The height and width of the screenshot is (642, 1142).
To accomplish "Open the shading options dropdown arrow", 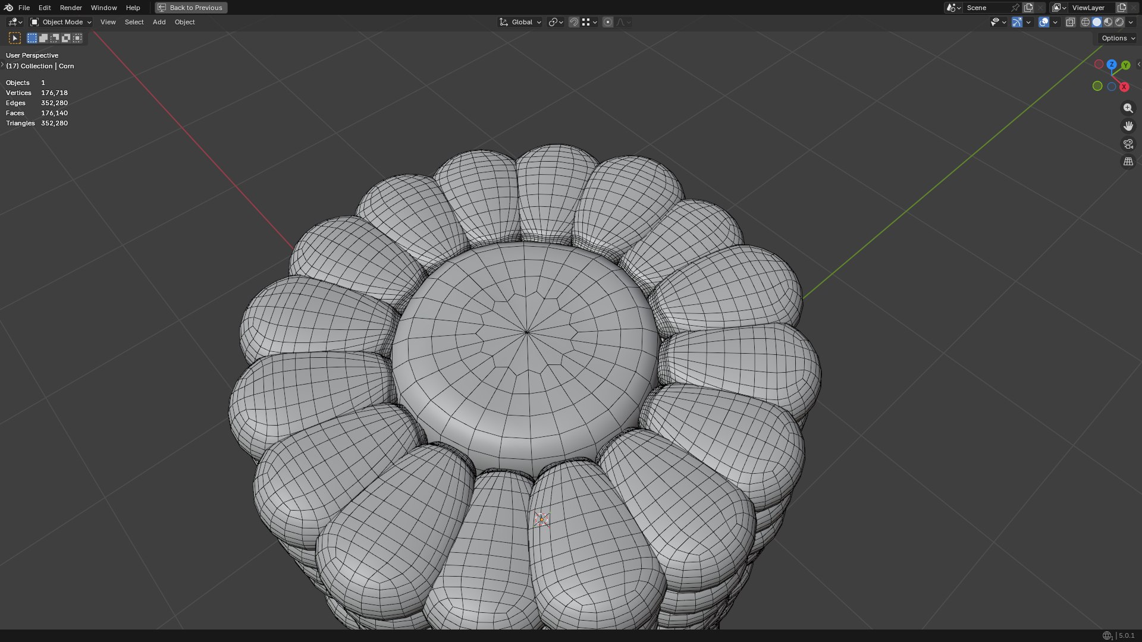I will pyautogui.click(x=1131, y=22).
